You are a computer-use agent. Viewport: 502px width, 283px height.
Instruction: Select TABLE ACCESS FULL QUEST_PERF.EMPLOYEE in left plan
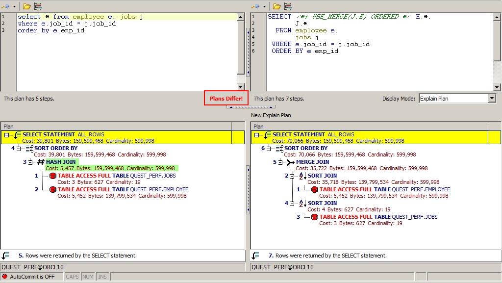(123, 189)
